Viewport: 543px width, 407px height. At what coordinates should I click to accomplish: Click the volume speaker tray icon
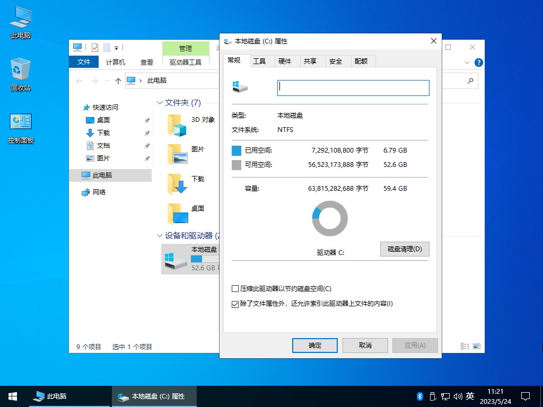[458, 396]
